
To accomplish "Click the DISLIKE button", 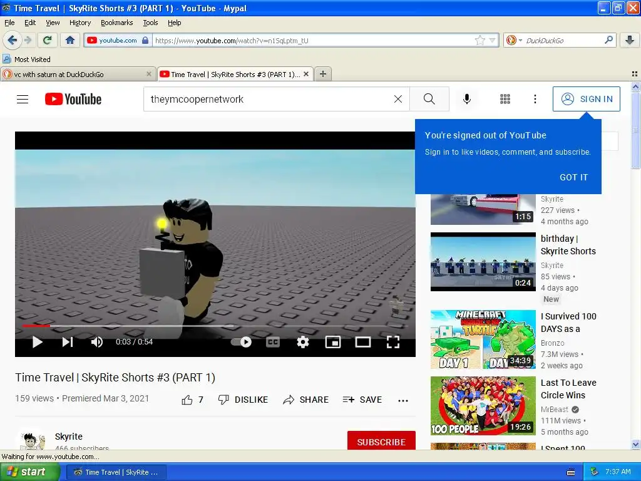I will tap(243, 400).
